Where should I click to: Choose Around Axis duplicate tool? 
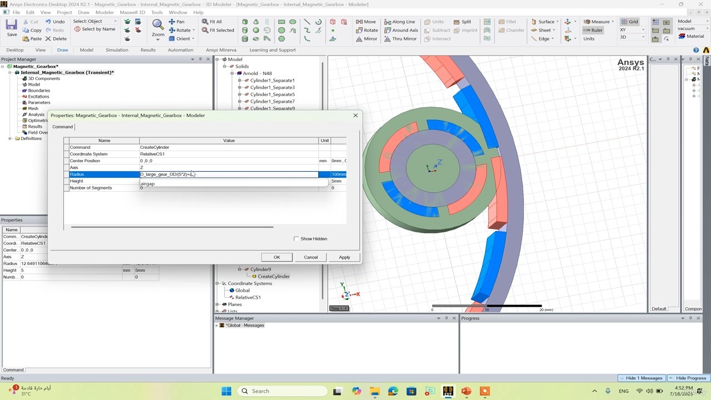coord(401,30)
